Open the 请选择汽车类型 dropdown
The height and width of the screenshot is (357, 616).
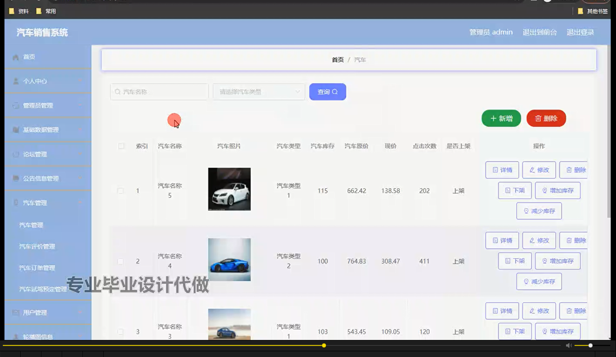tap(259, 92)
